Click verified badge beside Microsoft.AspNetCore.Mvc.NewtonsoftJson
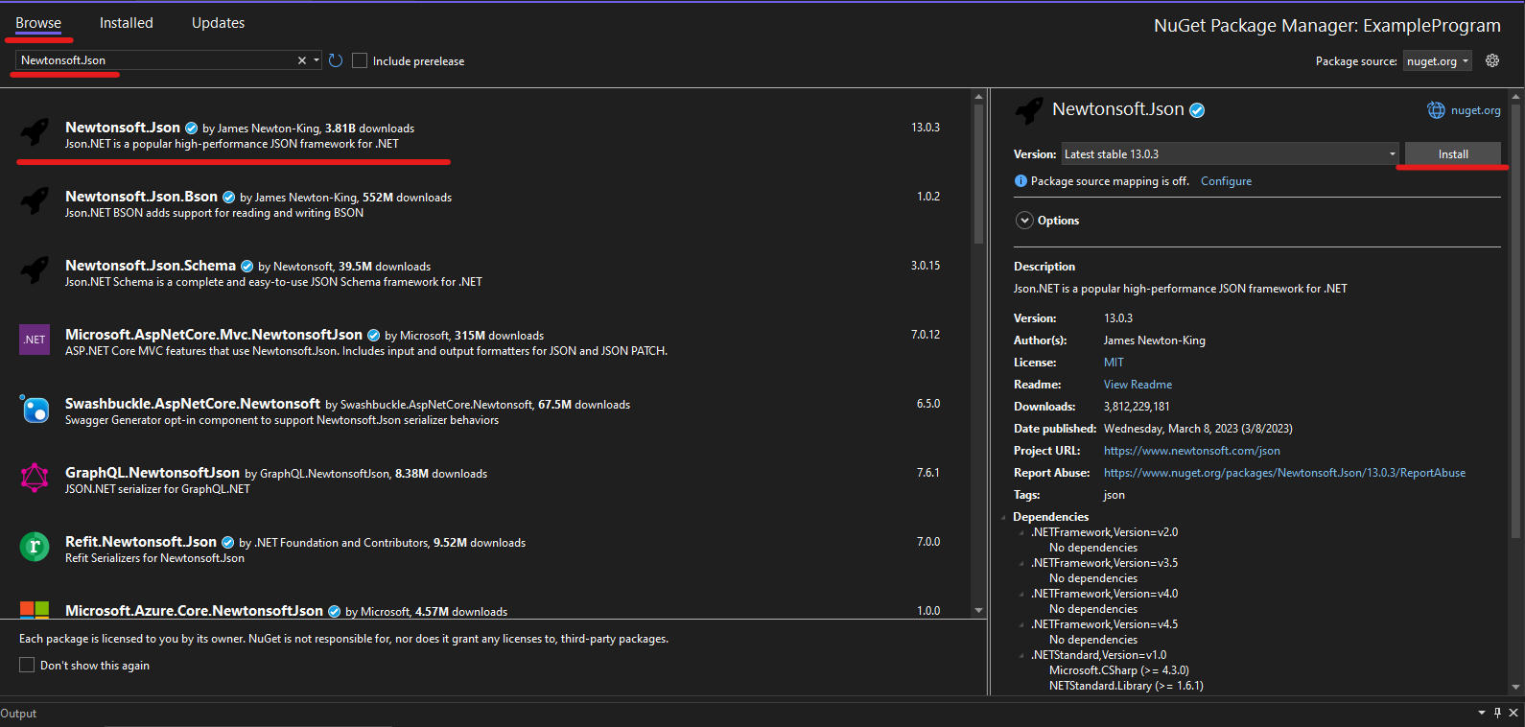The width and height of the screenshot is (1525, 727). pos(373,336)
